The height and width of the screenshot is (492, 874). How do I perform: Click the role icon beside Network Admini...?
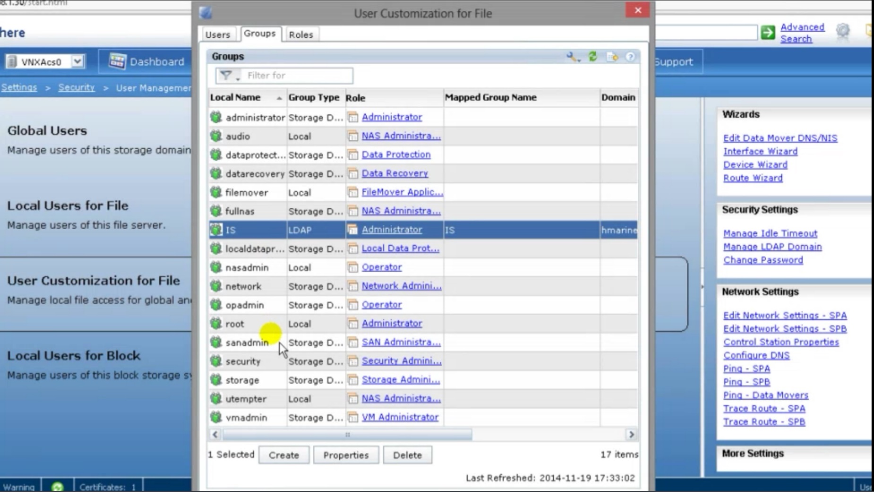tap(353, 286)
